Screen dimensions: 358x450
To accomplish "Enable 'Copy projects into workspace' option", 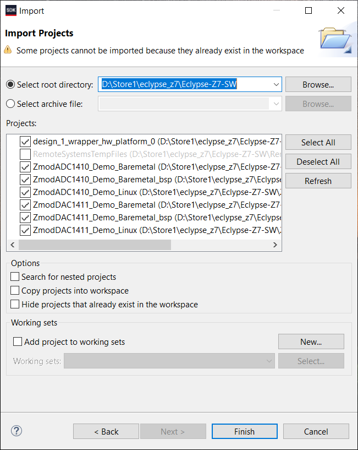I will (15, 290).
